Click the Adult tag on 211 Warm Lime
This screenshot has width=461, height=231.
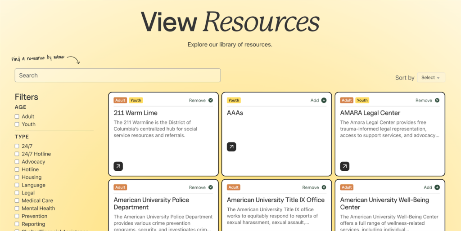coord(120,100)
